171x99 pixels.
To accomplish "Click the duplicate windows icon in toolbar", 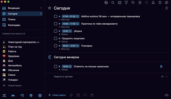I will [167, 3].
